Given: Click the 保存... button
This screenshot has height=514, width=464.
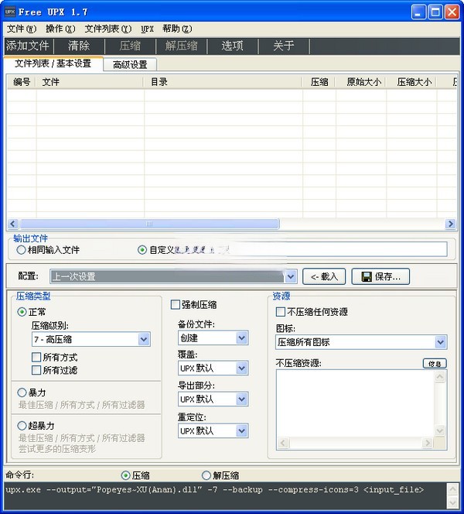Looking at the screenshot, I should 380,276.
